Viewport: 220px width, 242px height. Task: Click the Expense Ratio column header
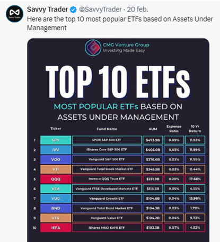click(x=174, y=129)
